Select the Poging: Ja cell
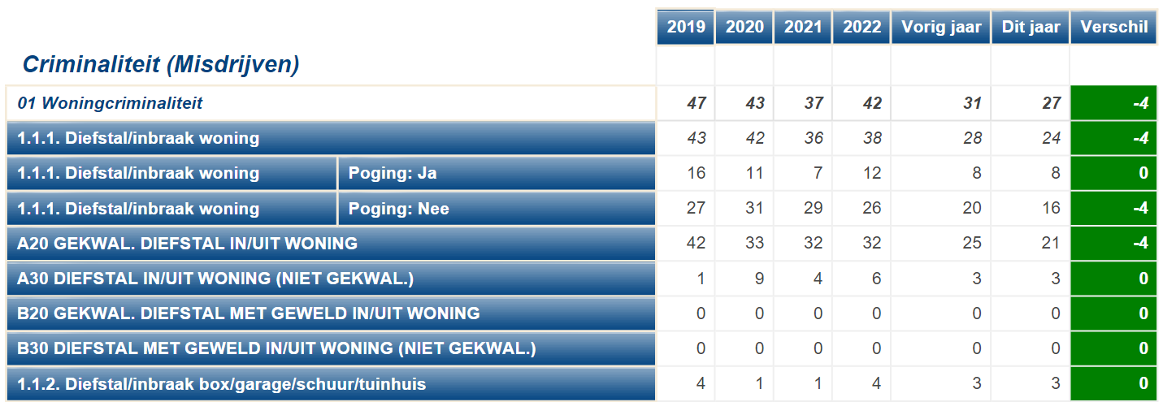The image size is (1163, 402). (497, 173)
